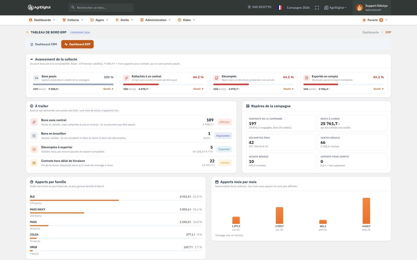The width and height of the screenshot is (417, 260).
Task: Click the Reste à livrer tile
Action: pyautogui.click(x=352, y=123)
